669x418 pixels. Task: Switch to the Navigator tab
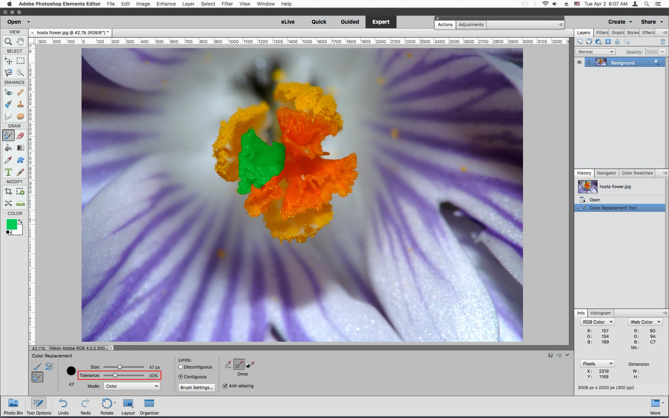click(606, 173)
